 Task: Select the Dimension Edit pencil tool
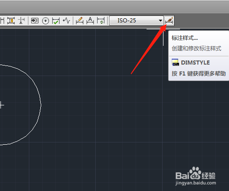[x=80, y=21]
